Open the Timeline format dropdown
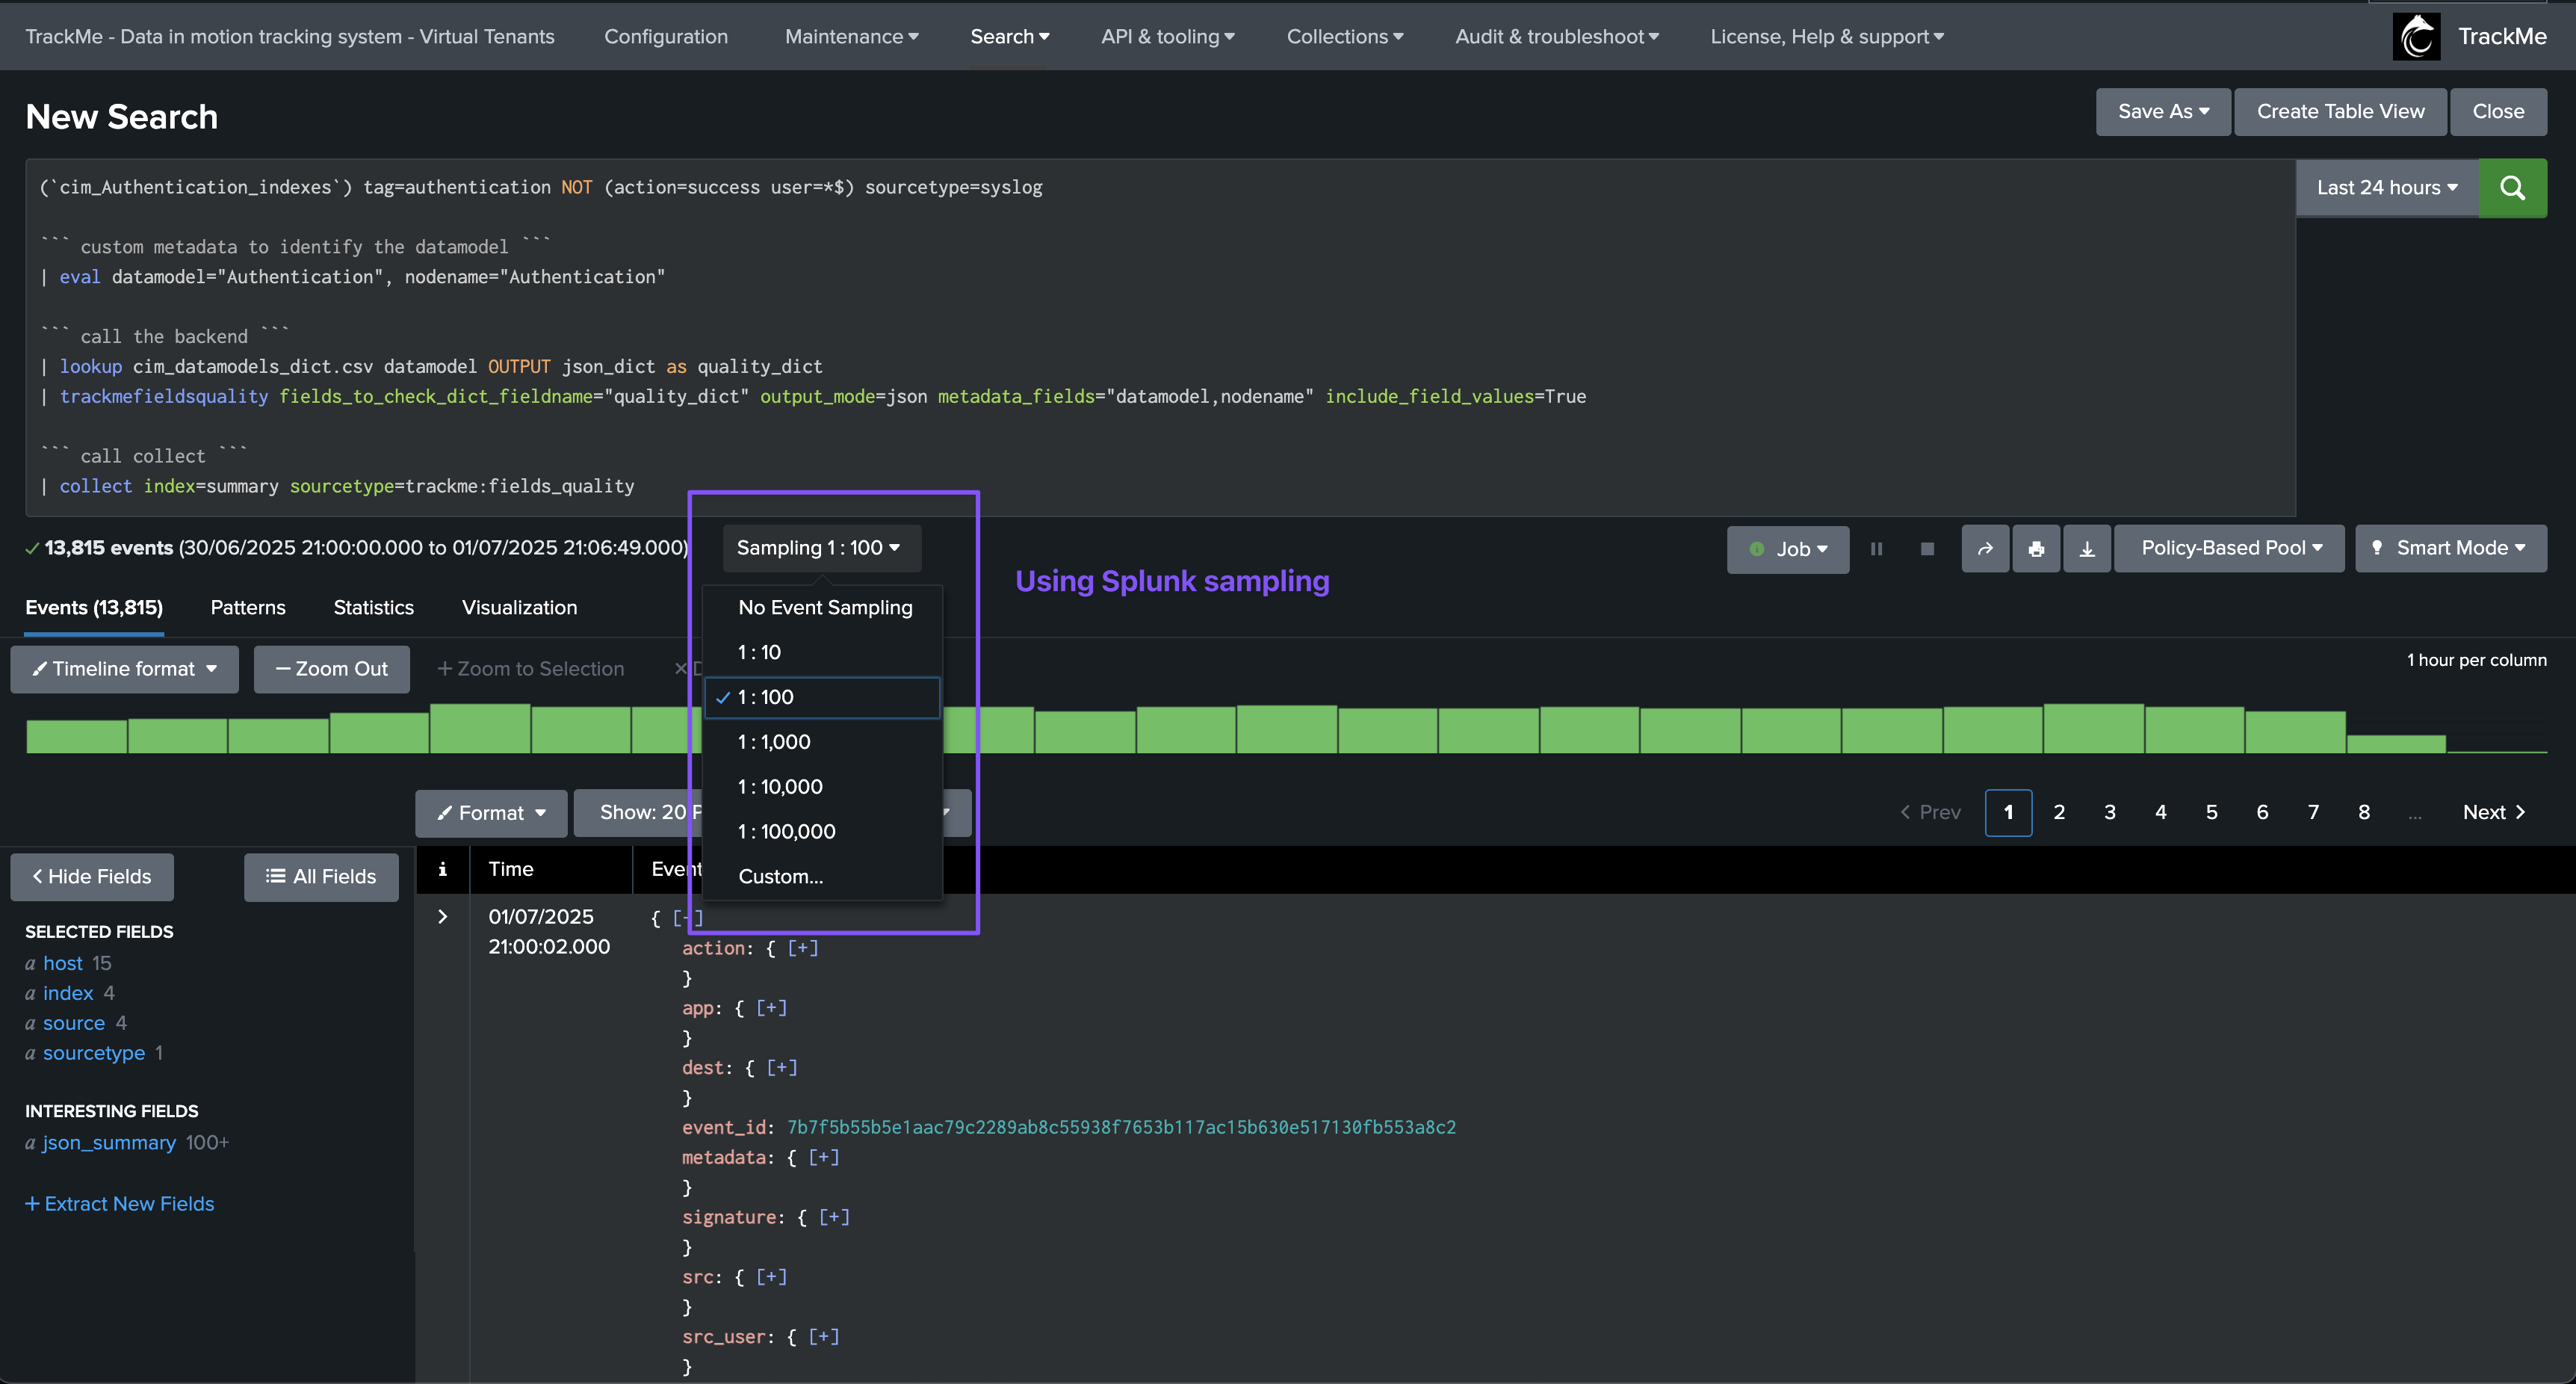Viewport: 2576px width, 1384px height. pos(124,669)
